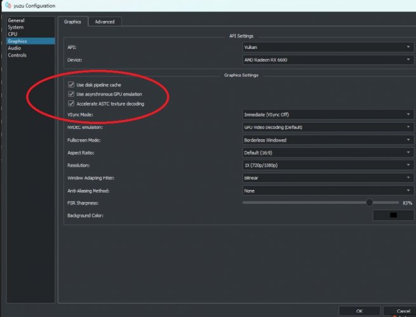Screen dimensions: 416x317
Task: Uncheck Accelerate ASTC texture decoding
Action: point(71,104)
